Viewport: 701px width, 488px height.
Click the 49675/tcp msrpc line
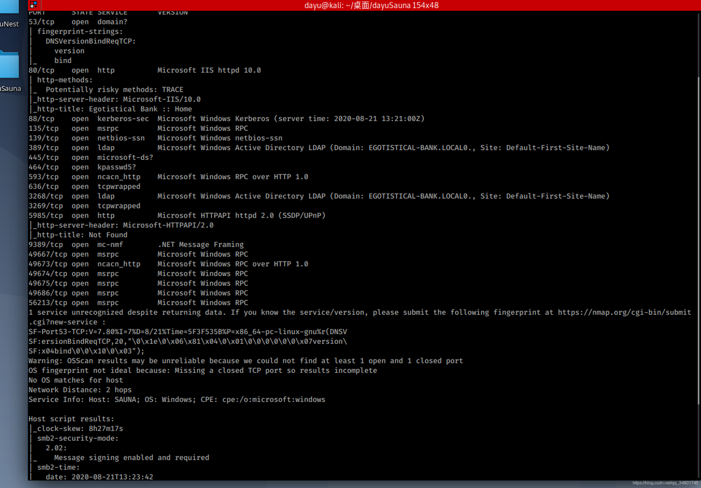(x=138, y=283)
